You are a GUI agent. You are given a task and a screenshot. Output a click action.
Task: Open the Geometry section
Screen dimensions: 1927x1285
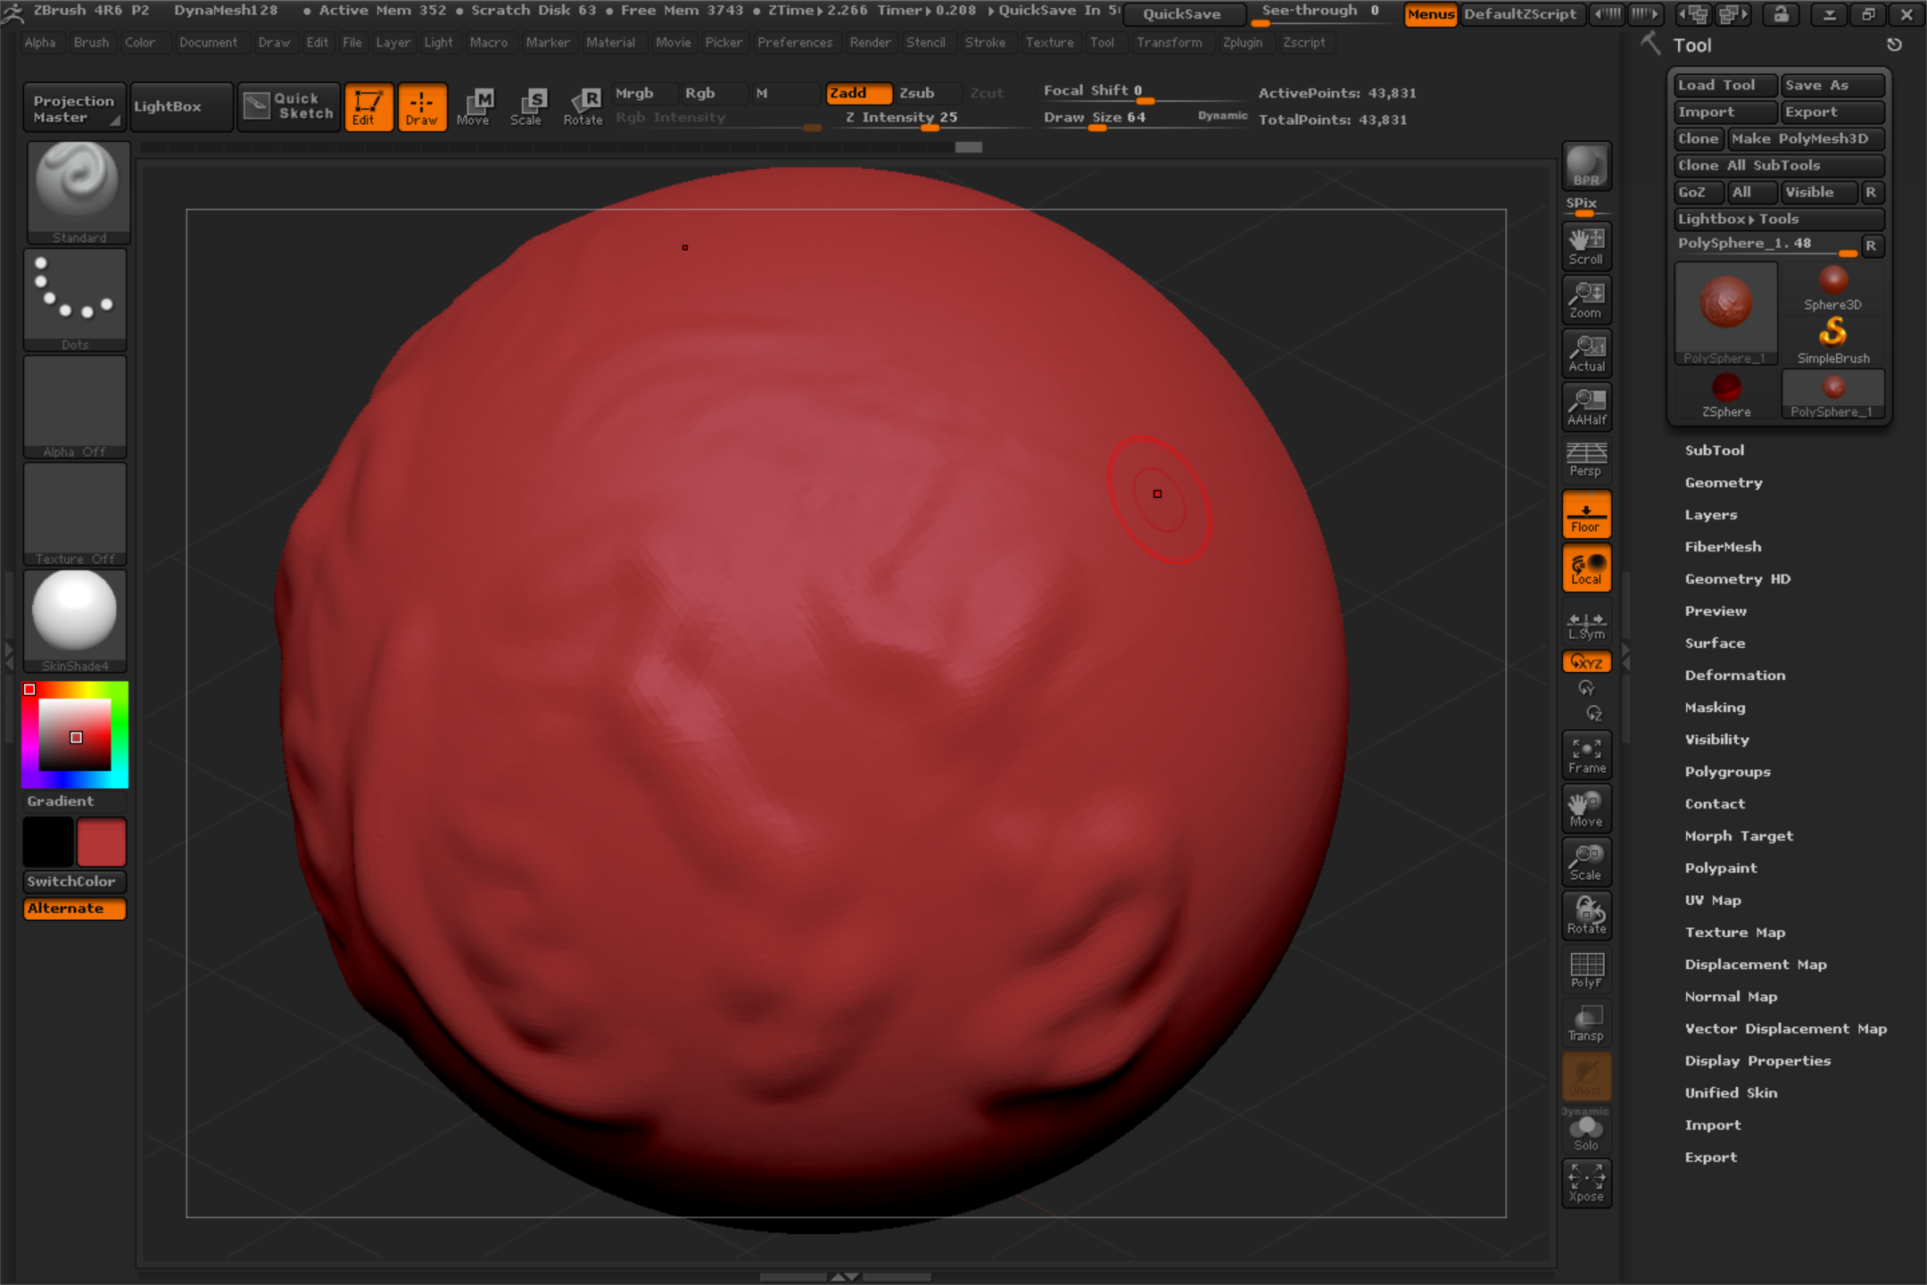point(1722,482)
